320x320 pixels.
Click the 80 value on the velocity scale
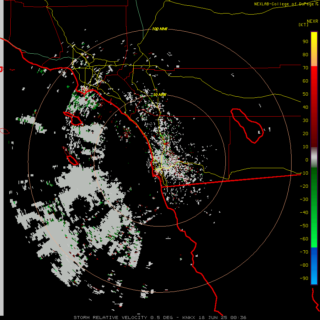(305, 54)
